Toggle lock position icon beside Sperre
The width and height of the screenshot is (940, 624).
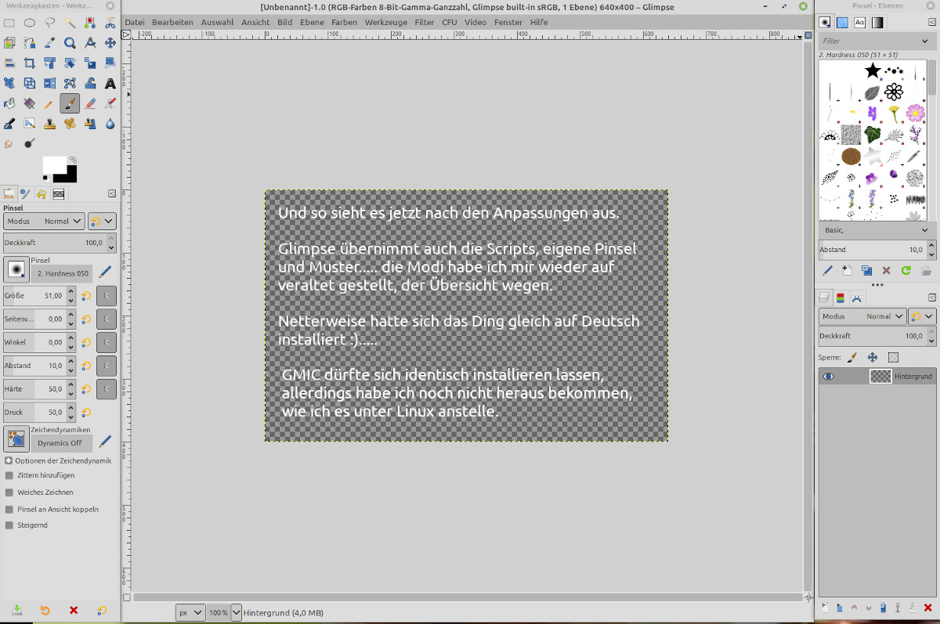click(x=872, y=357)
